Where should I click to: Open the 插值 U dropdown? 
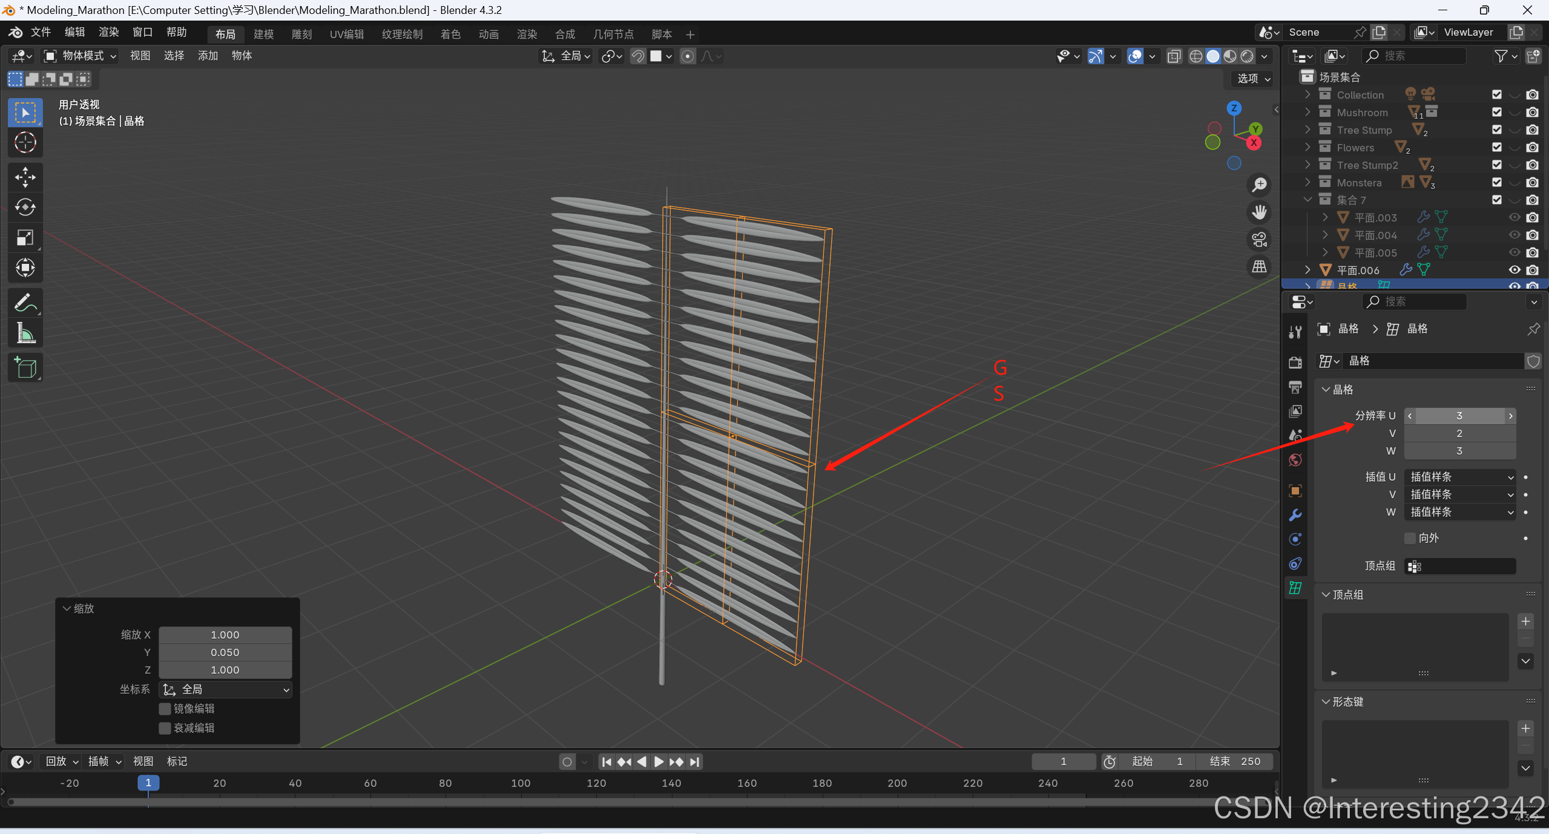click(x=1459, y=477)
